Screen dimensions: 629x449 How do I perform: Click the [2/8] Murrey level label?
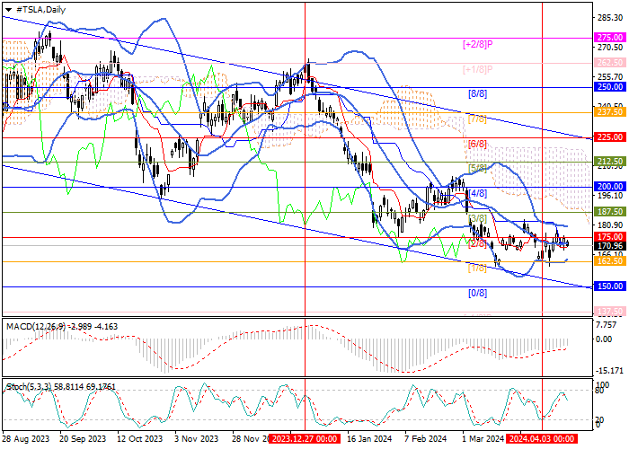[x=478, y=243]
